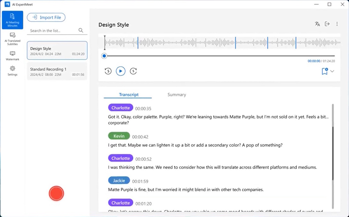Click the playback progress slider handle
This screenshot has height=217, width=349.
104,56
